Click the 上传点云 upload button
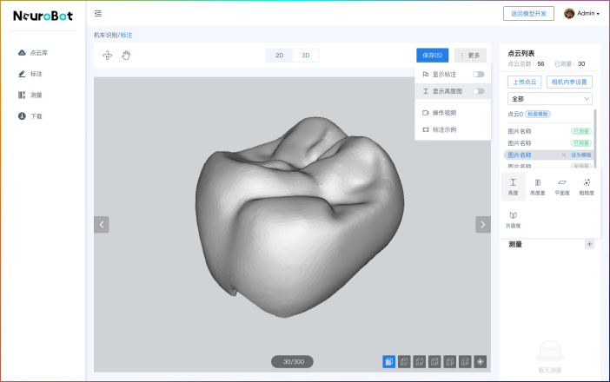The height and width of the screenshot is (382, 610). [524, 82]
